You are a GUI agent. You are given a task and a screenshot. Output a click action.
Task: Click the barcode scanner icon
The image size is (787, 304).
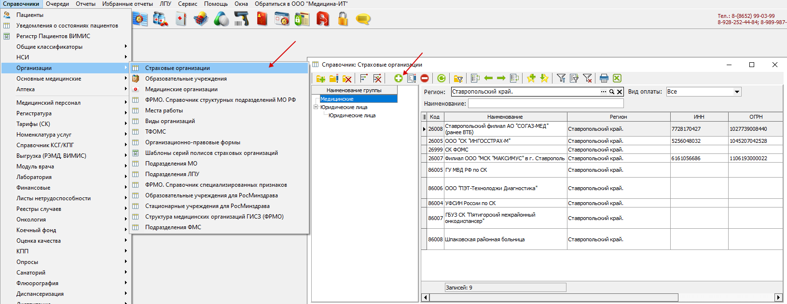pyautogui.click(x=241, y=19)
